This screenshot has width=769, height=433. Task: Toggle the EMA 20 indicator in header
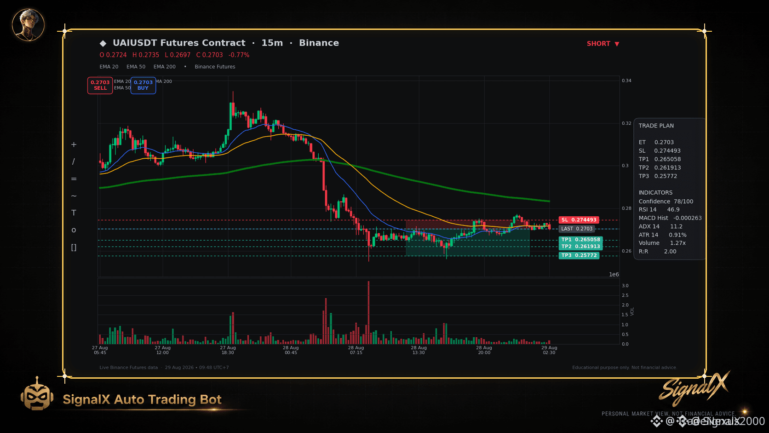109,67
